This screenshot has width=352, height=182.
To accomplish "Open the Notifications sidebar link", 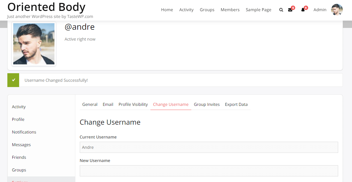I will (x=24, y=132).
